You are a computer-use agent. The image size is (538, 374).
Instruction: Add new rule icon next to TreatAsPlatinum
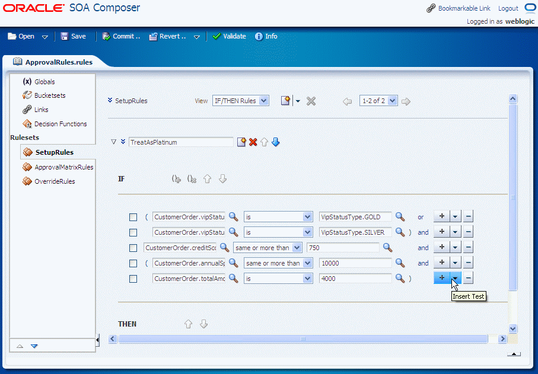(x=241, y=142)
